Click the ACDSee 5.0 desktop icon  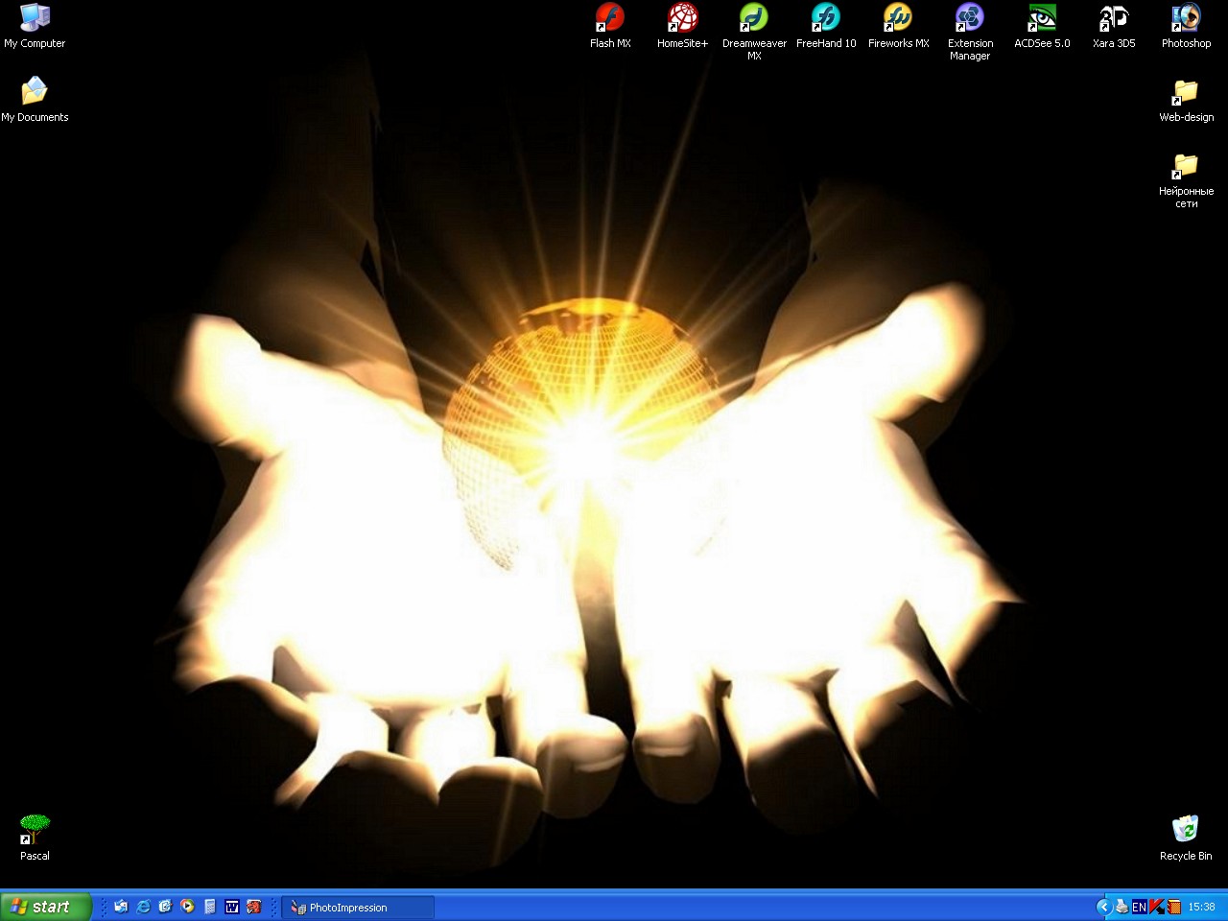point(1042,18)
